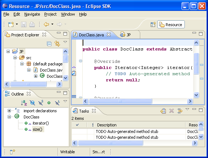Click the Sort alphabetically icon in Outline

[x=24, y=103]
